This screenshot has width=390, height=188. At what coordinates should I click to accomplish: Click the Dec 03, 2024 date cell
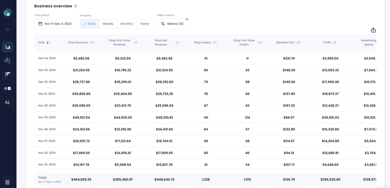coord(47,70)
